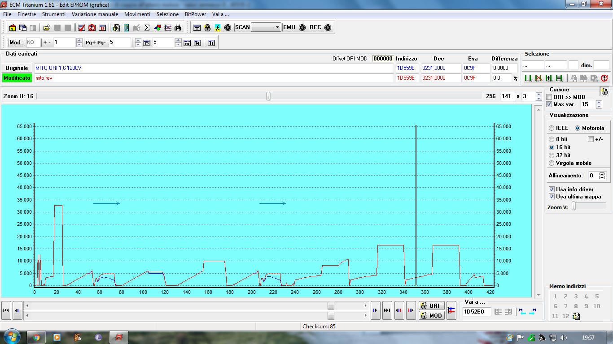Click the REC circle button
Screen dimensions: 613x344
pos(328,27)
